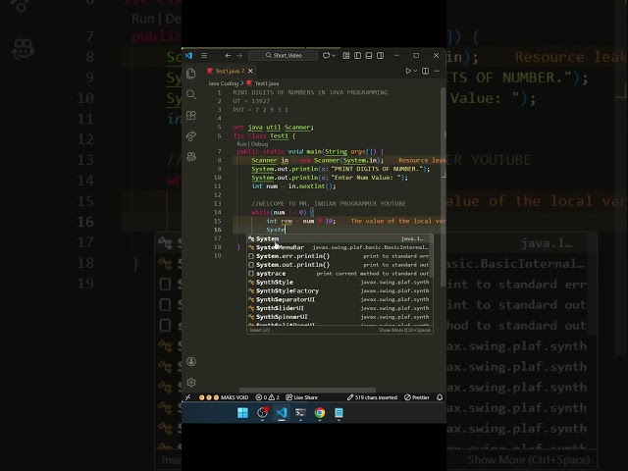Open the Manage gear in activity bar

(191, 382)
